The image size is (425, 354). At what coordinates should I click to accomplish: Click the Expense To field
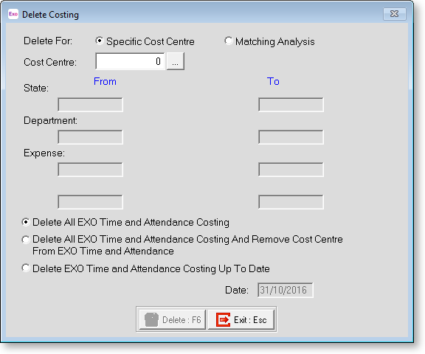coord(291,170)
